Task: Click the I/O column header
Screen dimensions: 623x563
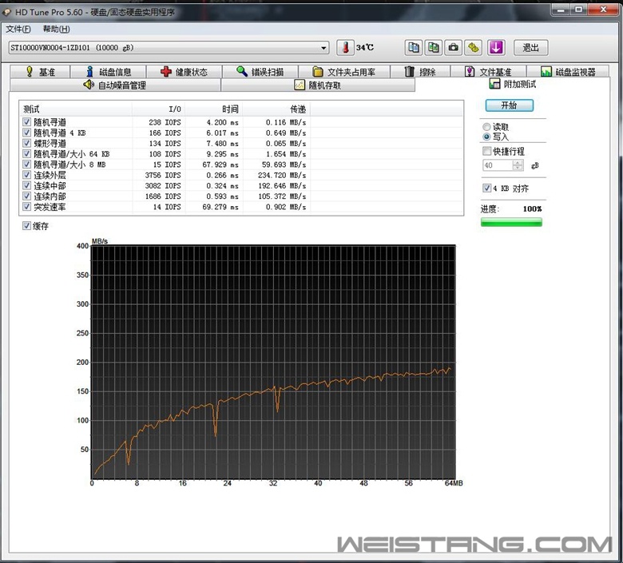Action: (x=158, y=109)
